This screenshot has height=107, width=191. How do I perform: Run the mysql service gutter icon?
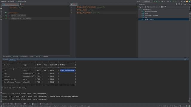click(x=6, y=16)
